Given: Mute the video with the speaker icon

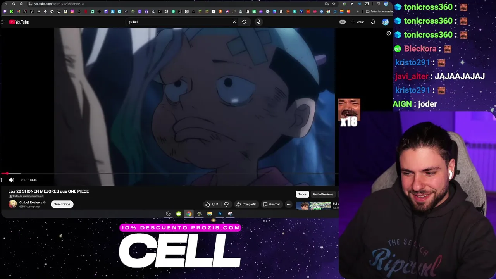Looking at the screenshot, I should coord(12,180).
